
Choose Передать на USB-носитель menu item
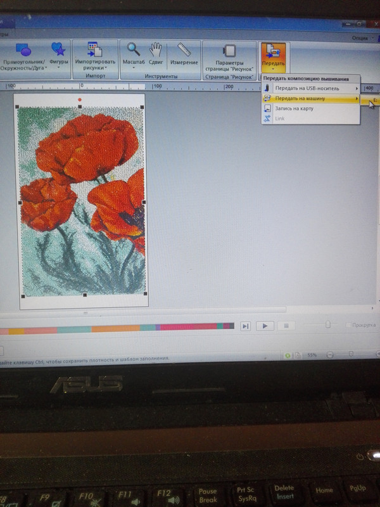(x=310, y=88)
